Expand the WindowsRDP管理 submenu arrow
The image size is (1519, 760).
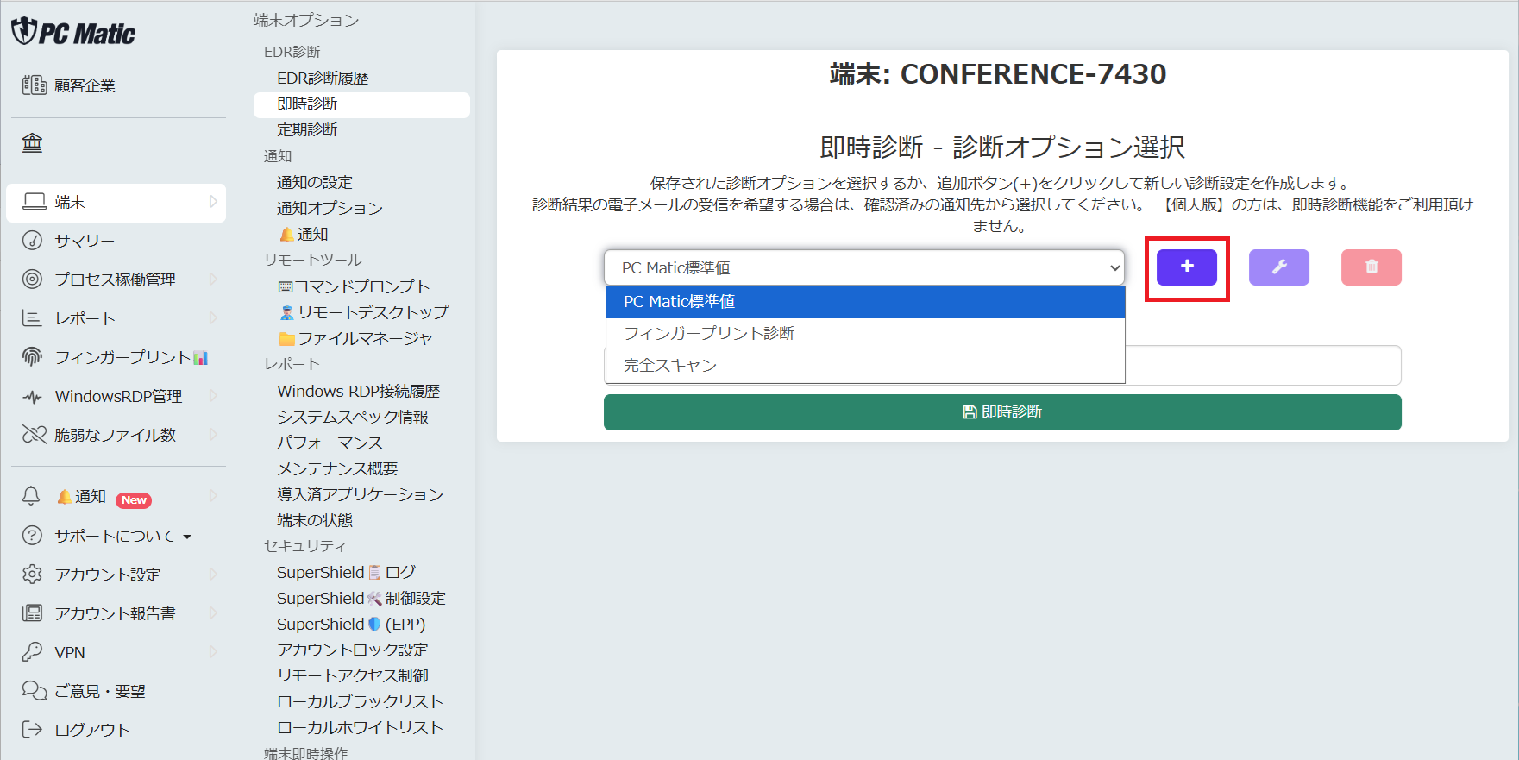(x=213, y=396)
